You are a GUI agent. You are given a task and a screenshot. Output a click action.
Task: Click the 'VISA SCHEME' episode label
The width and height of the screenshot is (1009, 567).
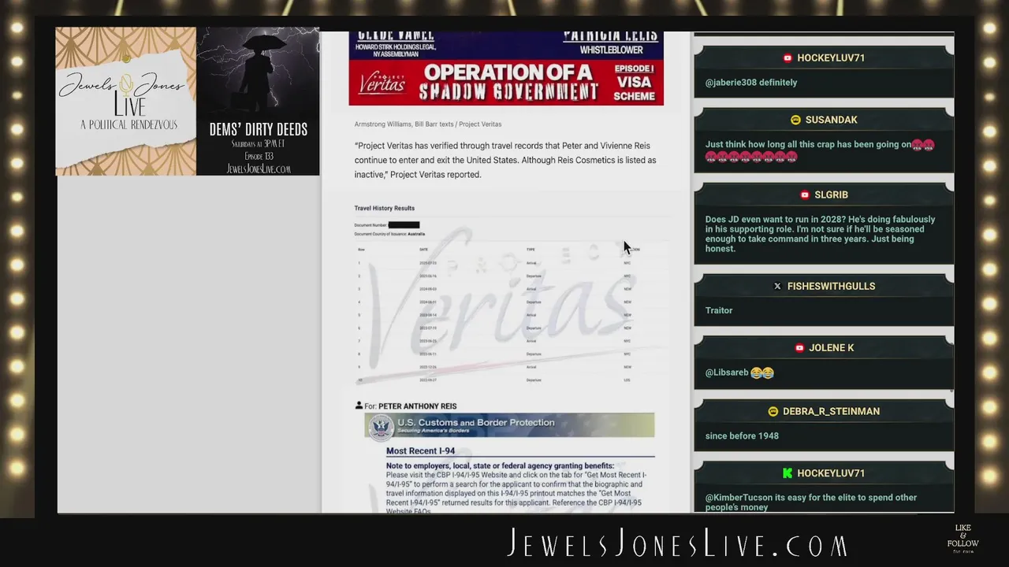[634, 88]
